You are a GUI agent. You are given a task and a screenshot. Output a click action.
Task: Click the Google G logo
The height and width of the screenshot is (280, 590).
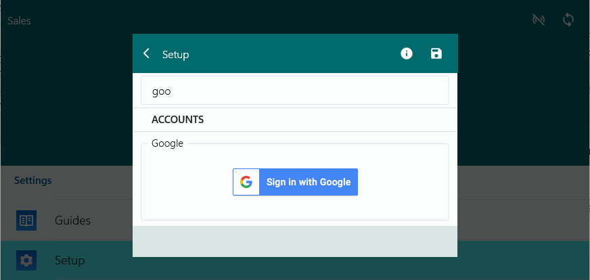point(246,182)
